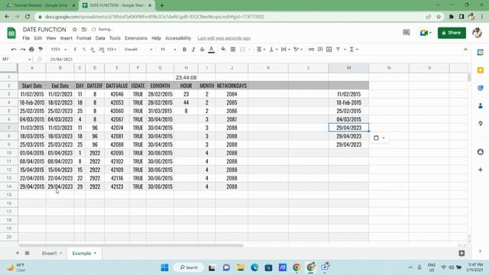Click the Create a filter icon
489x275 pixels.
(338, 49)
